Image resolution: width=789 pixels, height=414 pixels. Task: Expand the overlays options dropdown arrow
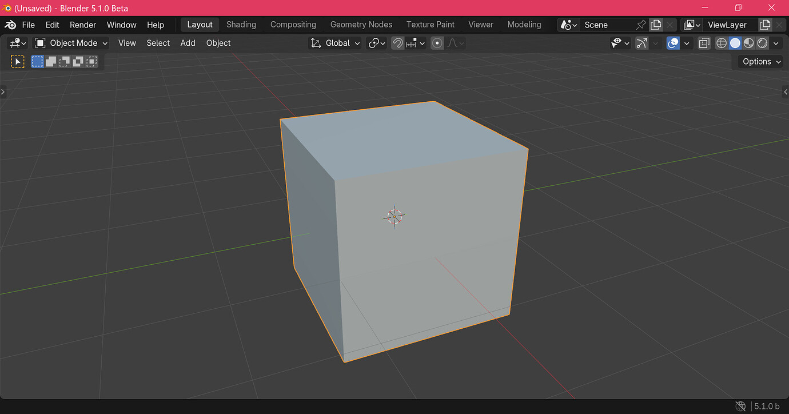[x=687, y=43]
